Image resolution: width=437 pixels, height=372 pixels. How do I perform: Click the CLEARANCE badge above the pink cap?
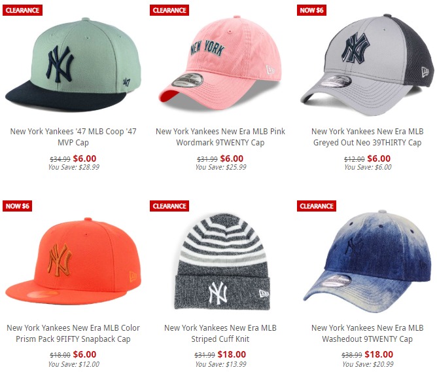tap(169, 10)
